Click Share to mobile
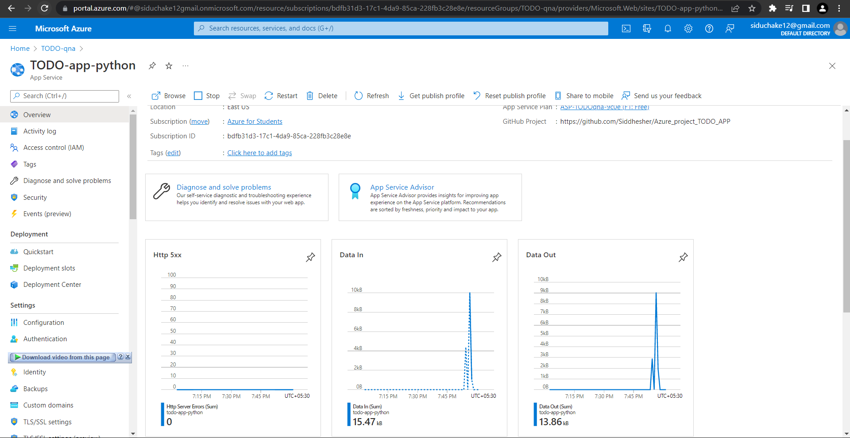This screenshot has width=850, height=438. pos(584,96)
